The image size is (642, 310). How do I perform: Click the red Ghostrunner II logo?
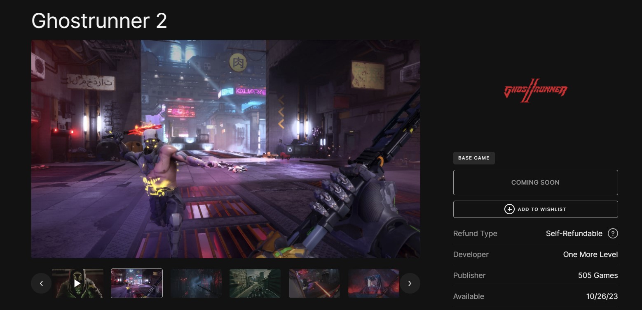point(535,90)
